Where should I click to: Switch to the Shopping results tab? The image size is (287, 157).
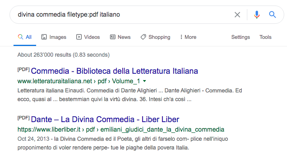pos(155,37)
